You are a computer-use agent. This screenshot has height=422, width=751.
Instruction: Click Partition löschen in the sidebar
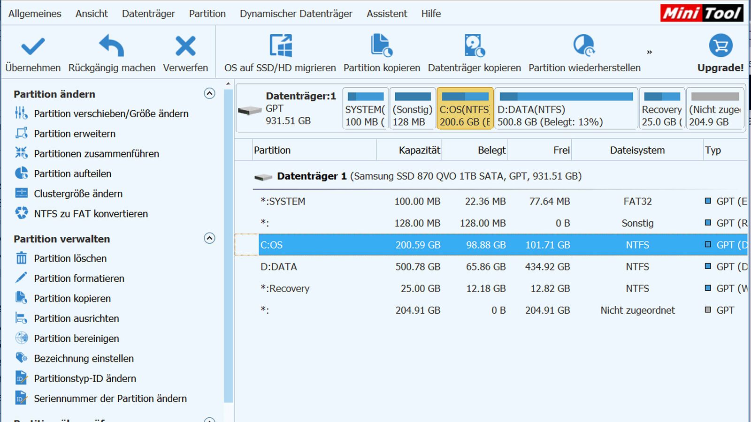click(70, 258)
